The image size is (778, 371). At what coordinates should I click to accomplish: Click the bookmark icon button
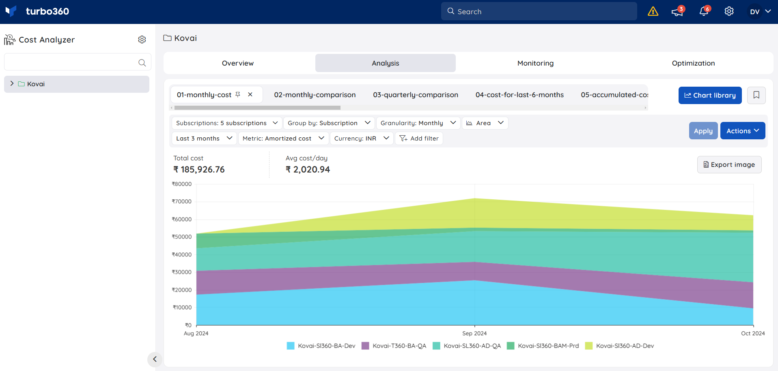(x=756, y=95)
